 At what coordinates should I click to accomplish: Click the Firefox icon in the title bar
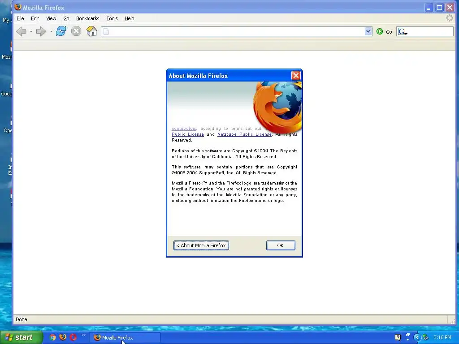pyautogui.click(x=18, y=7)
